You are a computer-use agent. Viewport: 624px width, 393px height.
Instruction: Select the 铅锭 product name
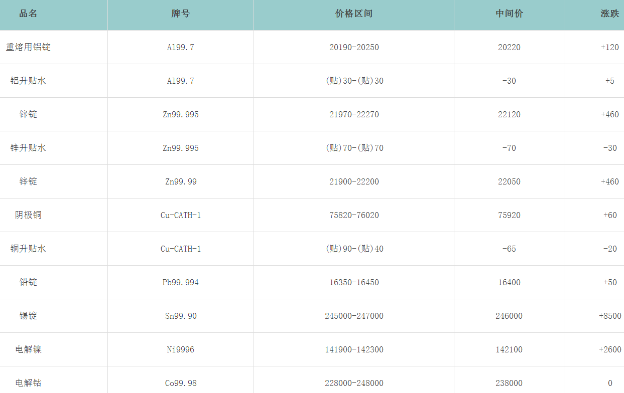pyautogui.click(x=28, y=282)
